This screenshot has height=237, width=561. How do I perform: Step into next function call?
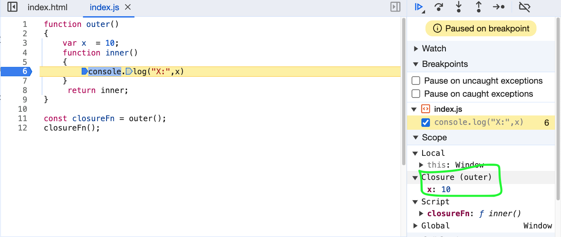459,7
